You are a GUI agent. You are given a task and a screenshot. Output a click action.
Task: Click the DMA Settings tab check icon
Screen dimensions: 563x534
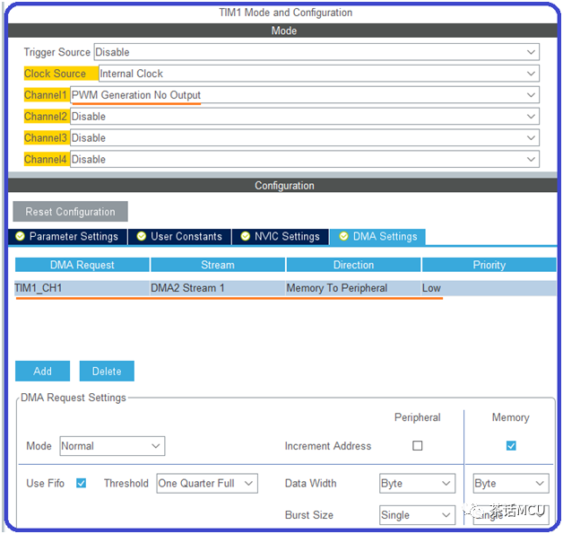(343, 236)
